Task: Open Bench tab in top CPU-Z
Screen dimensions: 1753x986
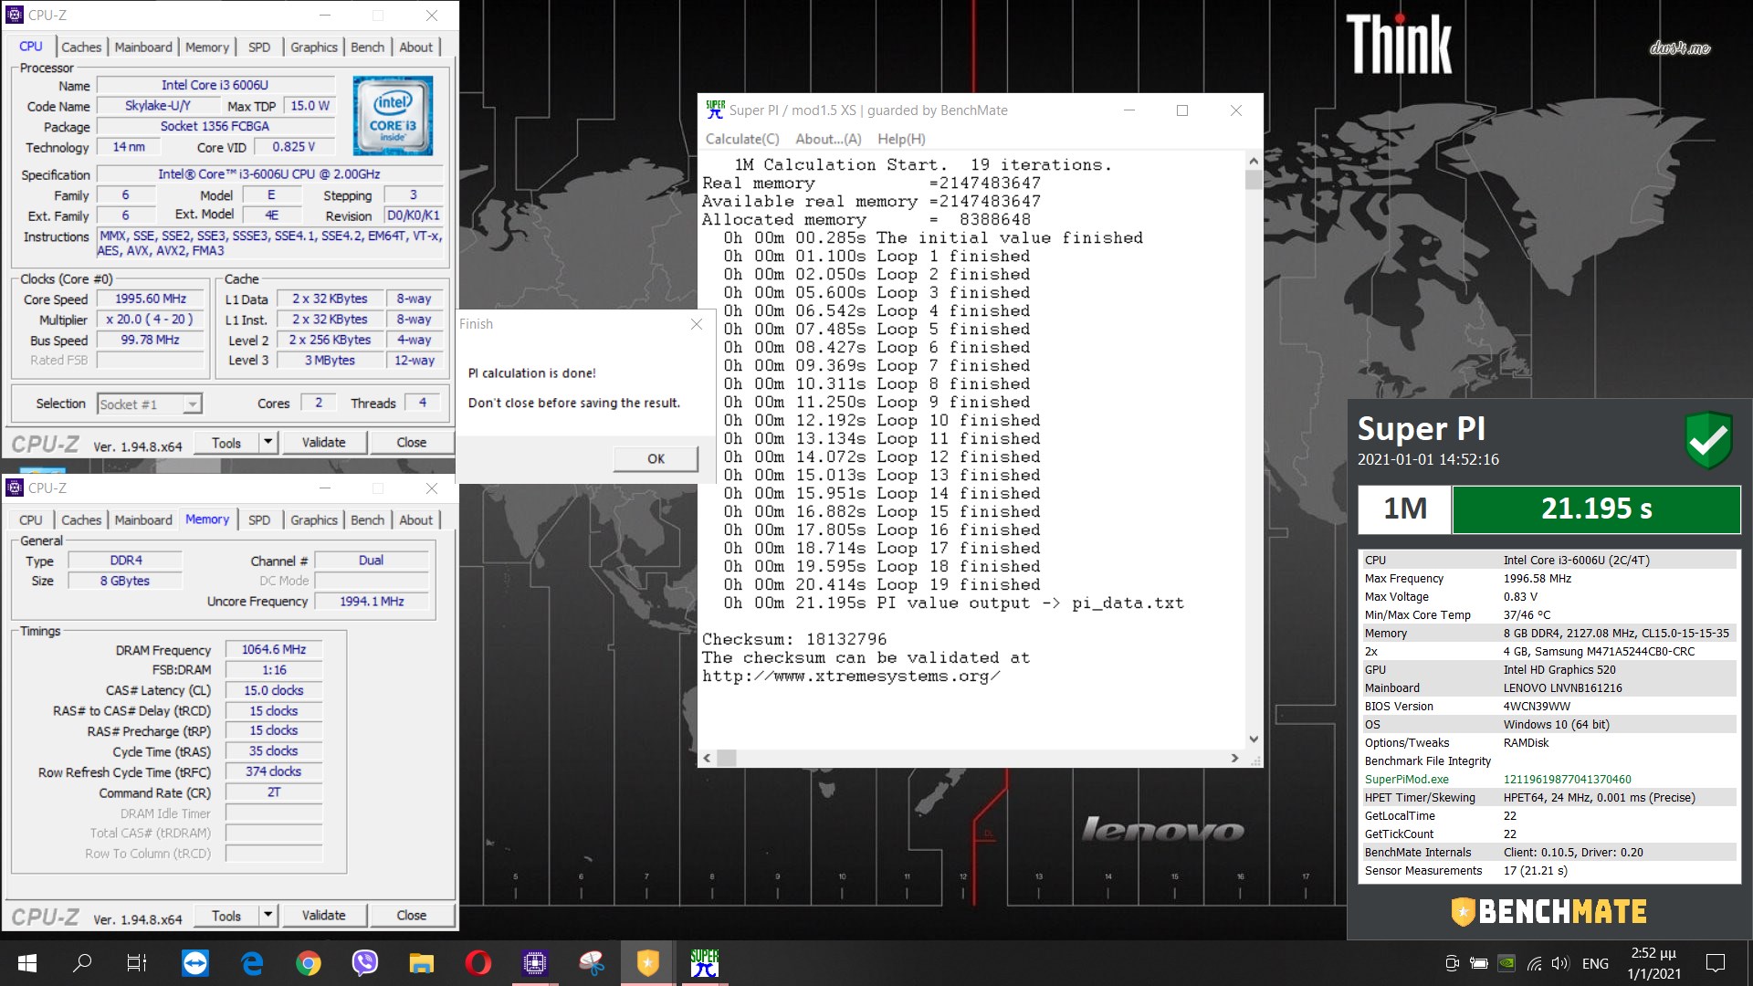Action: click(x=368, y=47)
